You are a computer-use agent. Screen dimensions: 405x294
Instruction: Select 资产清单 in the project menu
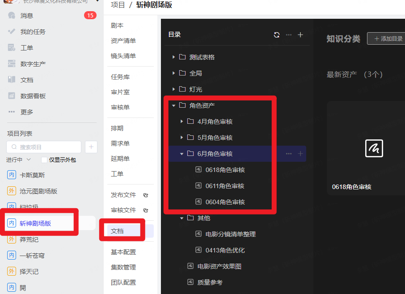tap(123, 41)
